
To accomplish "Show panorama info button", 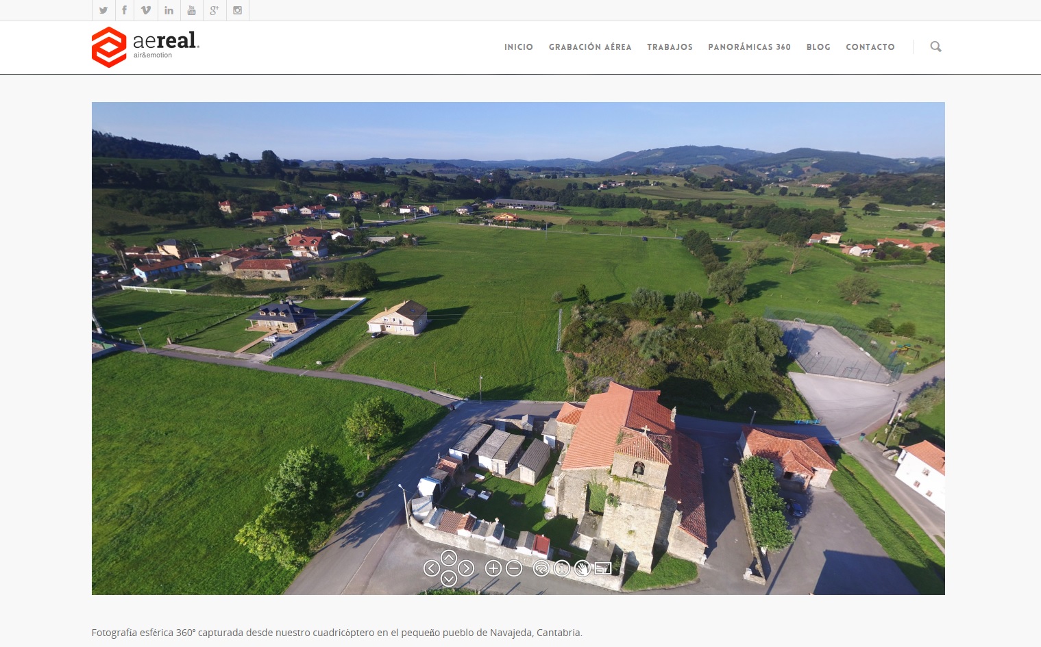I will [x=562, y=568].
